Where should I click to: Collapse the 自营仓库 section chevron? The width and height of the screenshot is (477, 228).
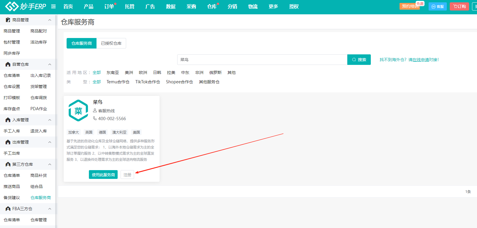tap(50, 64)
